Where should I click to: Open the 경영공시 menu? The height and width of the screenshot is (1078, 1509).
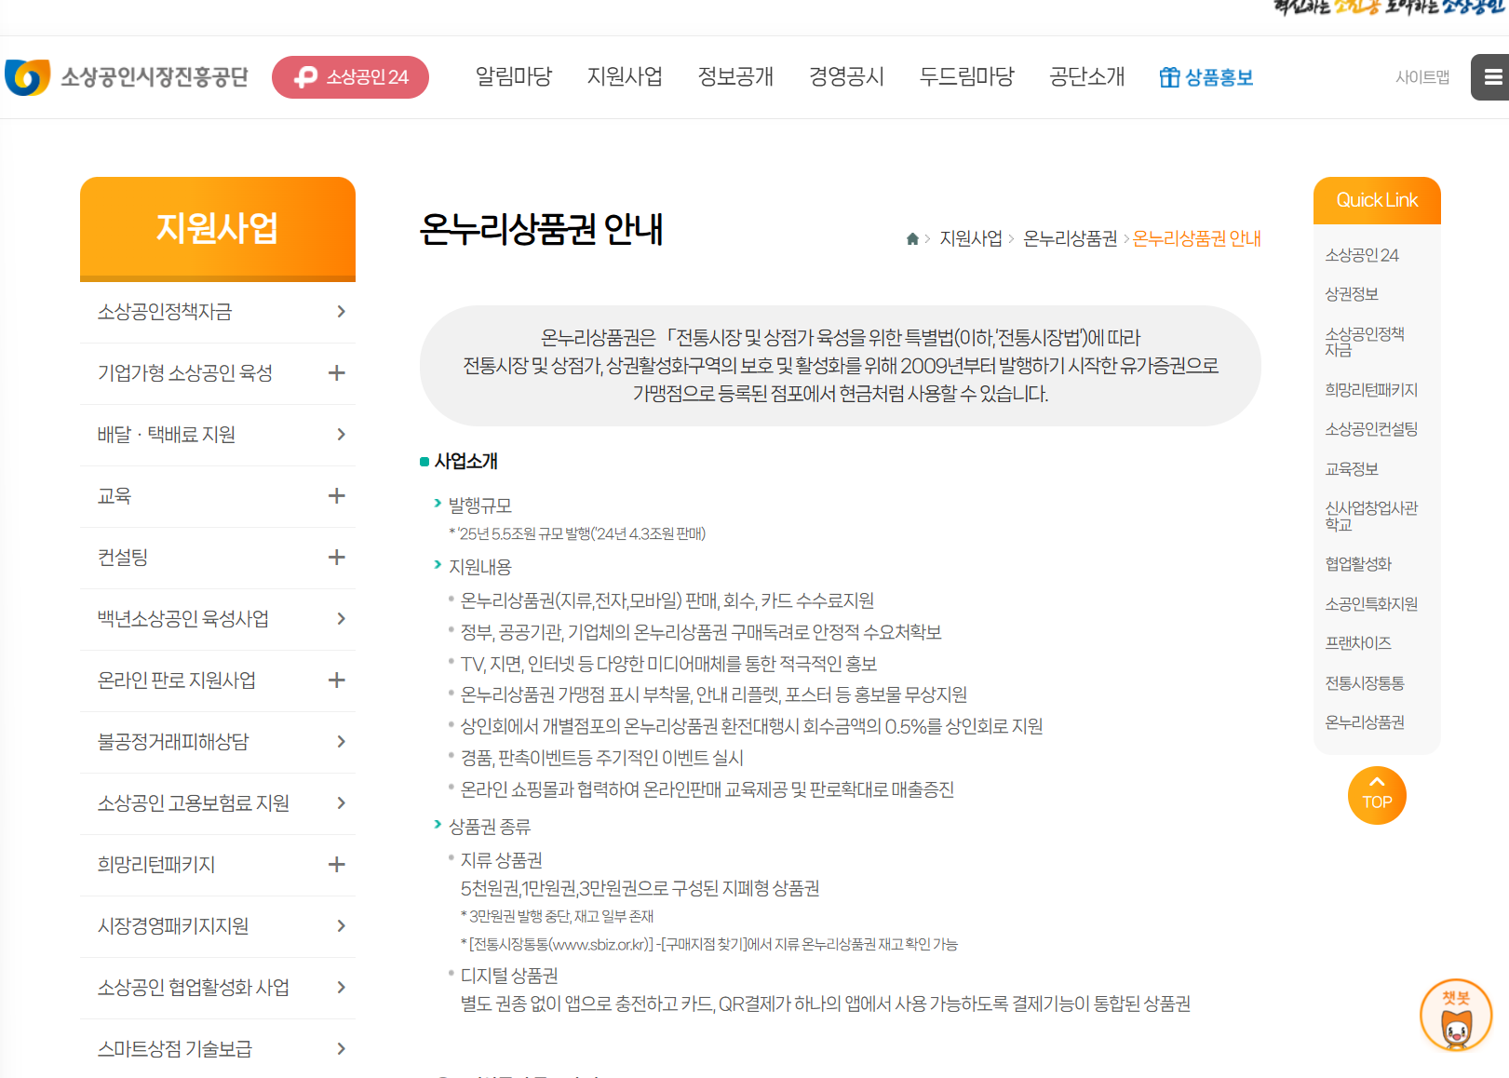click(x=846, y=76)
